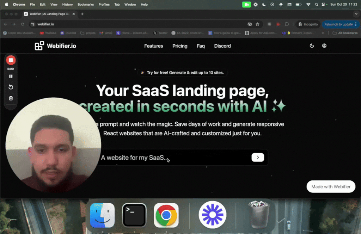
Task: Open Spotlight search in menu bar
Action: [316, 4]
